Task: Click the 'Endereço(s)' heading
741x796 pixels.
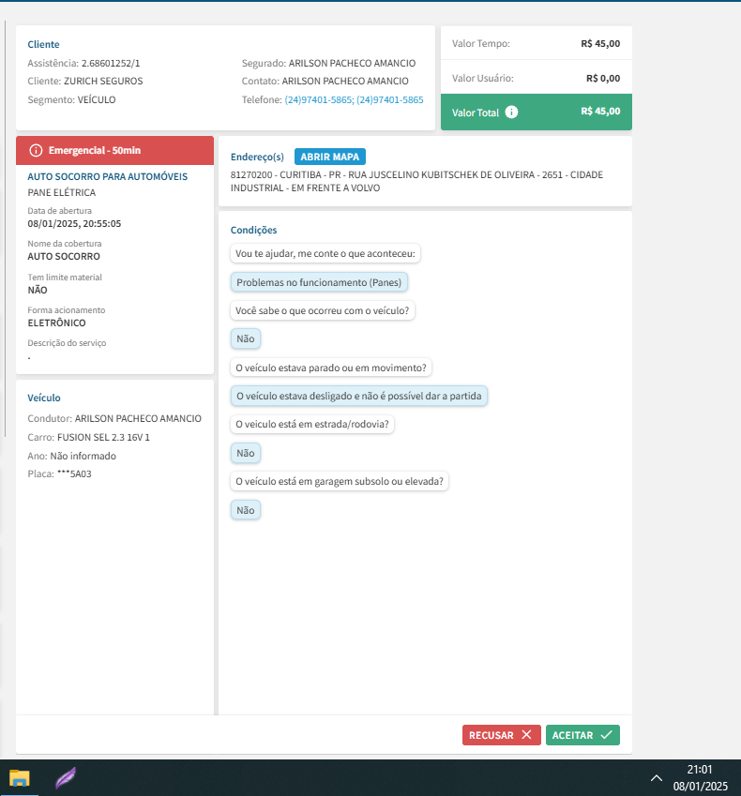Action: (257, 157)
